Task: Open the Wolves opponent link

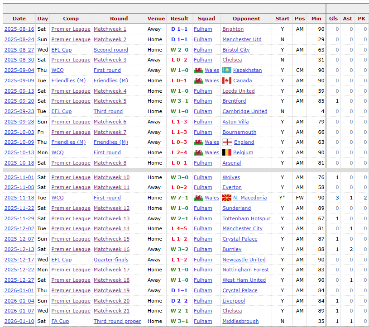Action: coord(231,177)
